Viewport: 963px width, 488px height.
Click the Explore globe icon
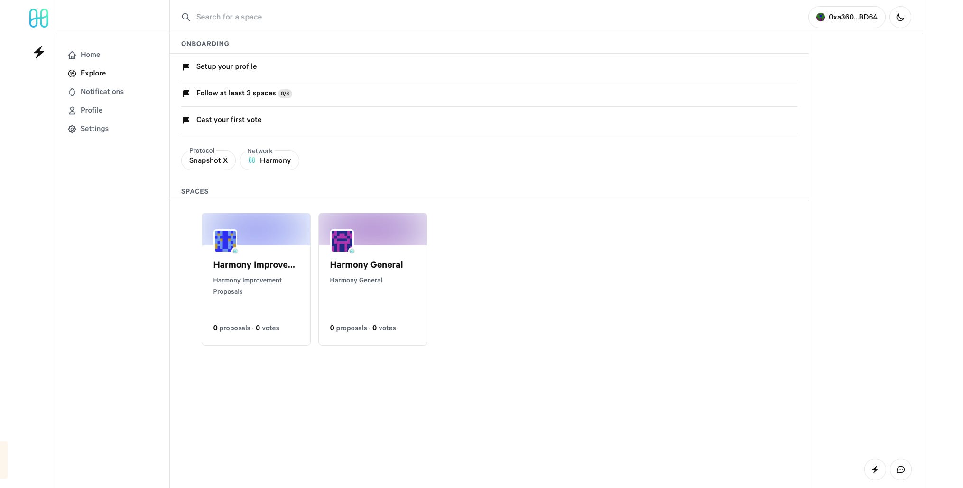pyautogui.click(x=72, y=74)
